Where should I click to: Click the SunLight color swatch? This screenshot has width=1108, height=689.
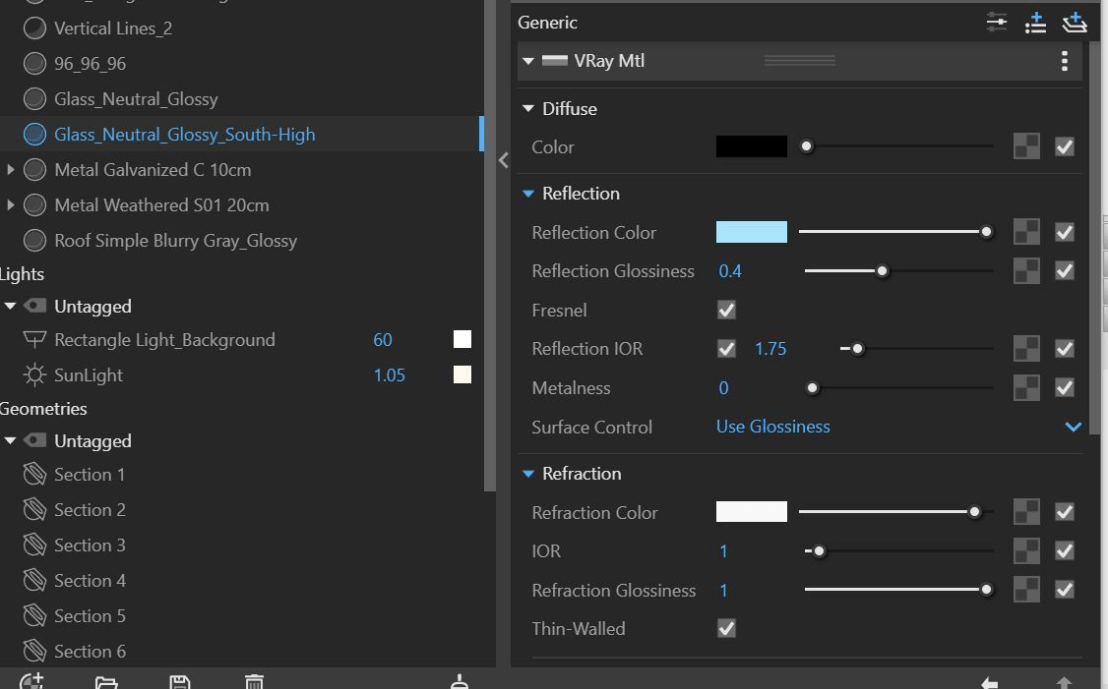click(462, 374)
